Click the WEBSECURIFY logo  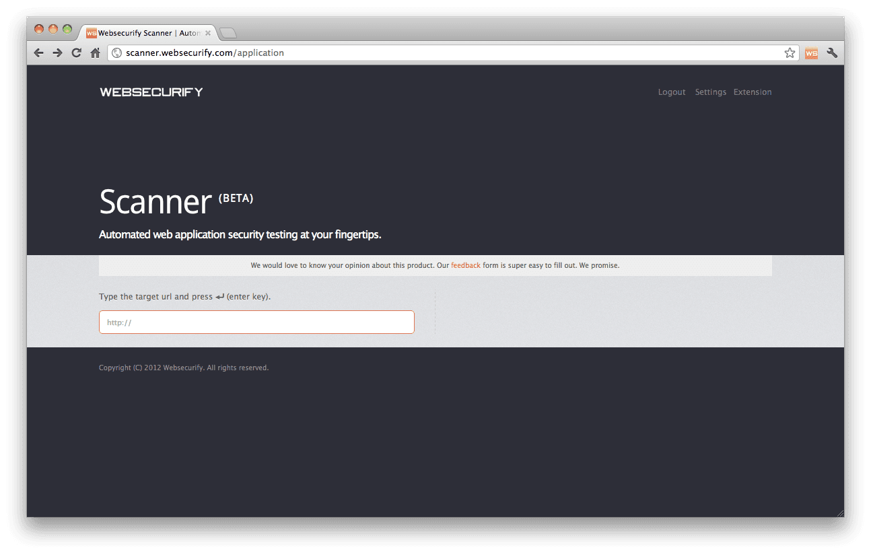click(151, 92)
